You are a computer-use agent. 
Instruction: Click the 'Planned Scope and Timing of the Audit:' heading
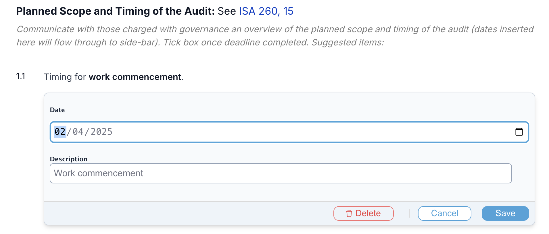point(116,11)
